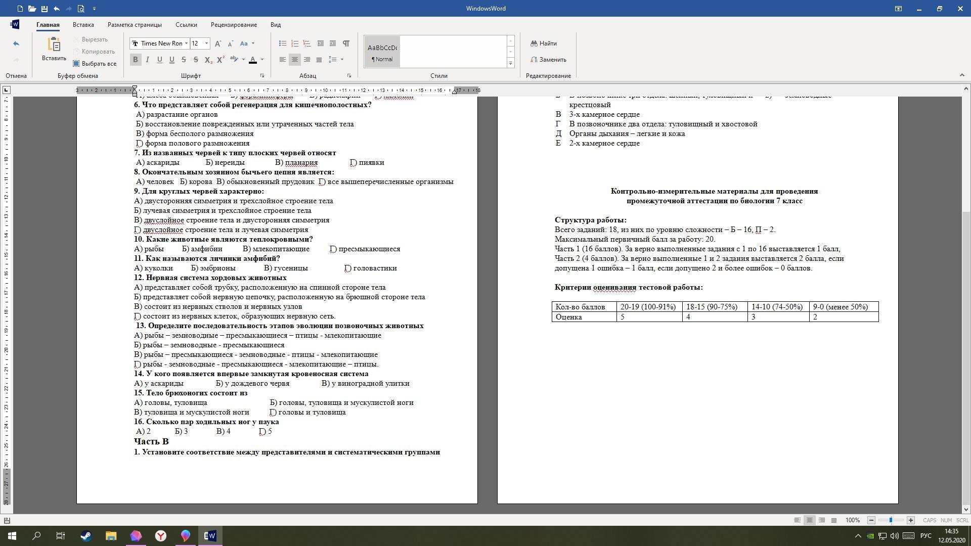Expand the line spacing dropdown arrow
Screen dimensions: 971x546
coord(342,60)
